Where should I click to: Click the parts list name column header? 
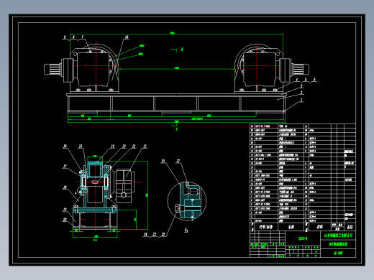(291, 227)
